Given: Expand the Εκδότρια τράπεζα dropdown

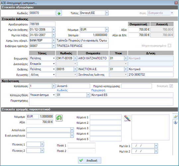Looking at the screenshot, I should (x=54, y=46).
